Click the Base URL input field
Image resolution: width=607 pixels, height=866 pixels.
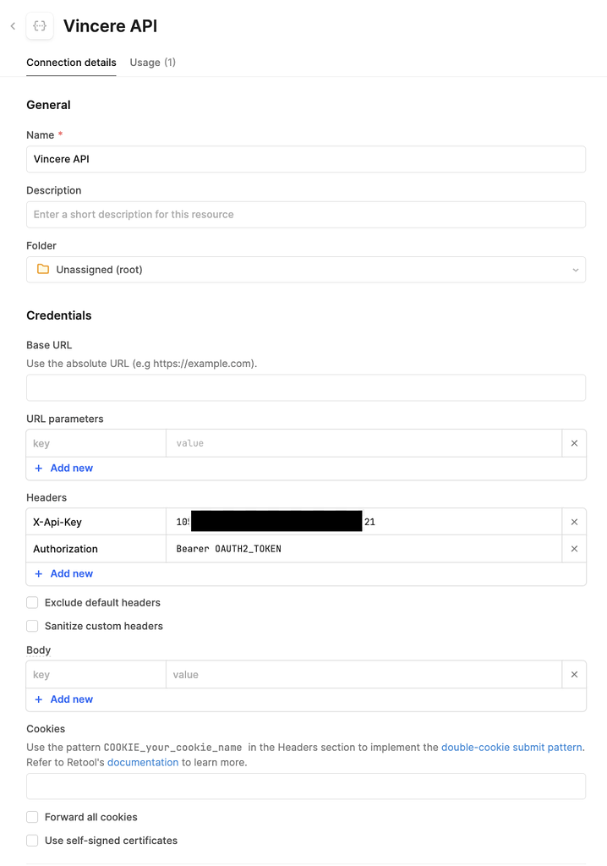304,387
